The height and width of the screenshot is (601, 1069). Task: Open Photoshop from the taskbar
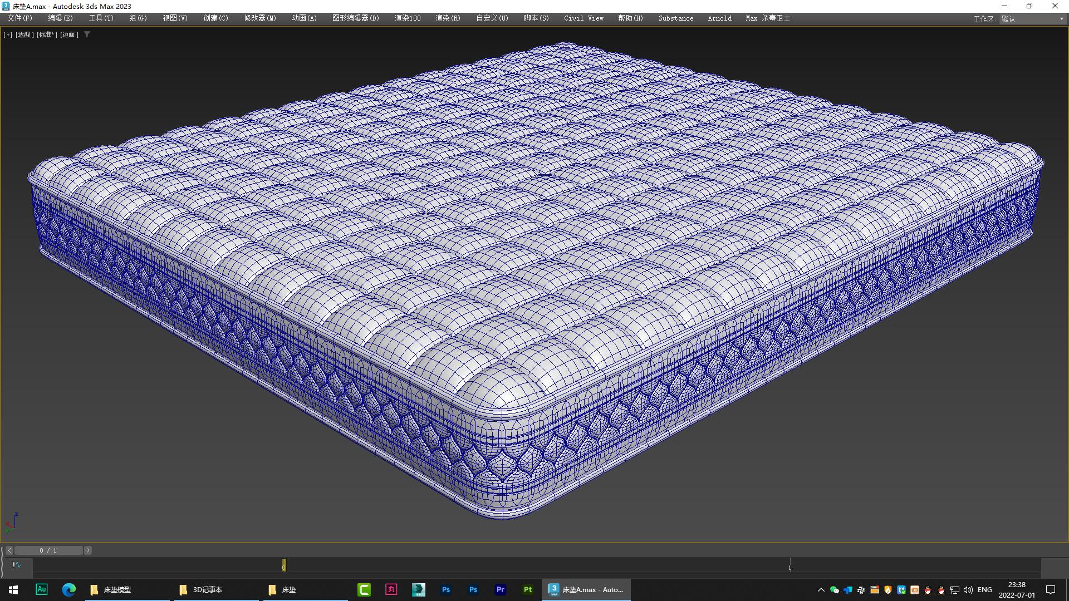[x=445, y=589]
